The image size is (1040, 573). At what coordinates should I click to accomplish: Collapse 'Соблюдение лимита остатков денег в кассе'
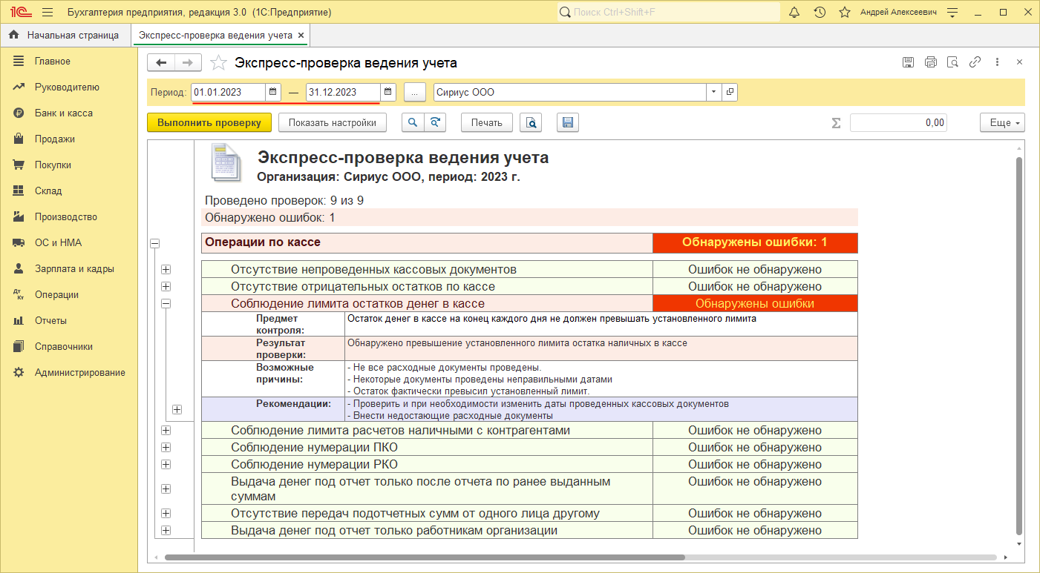166,304
